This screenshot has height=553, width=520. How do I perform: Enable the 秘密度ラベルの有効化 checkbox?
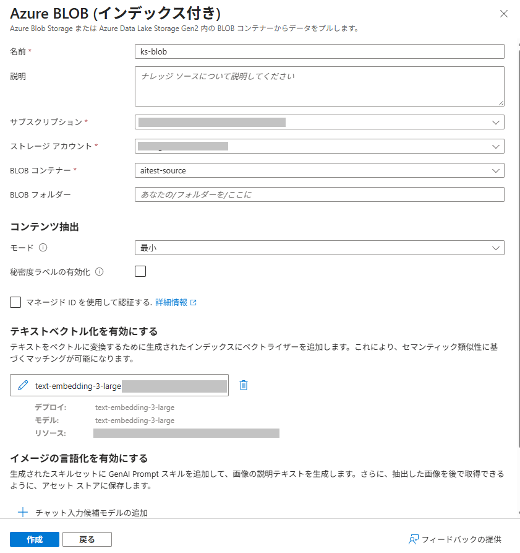140,271
